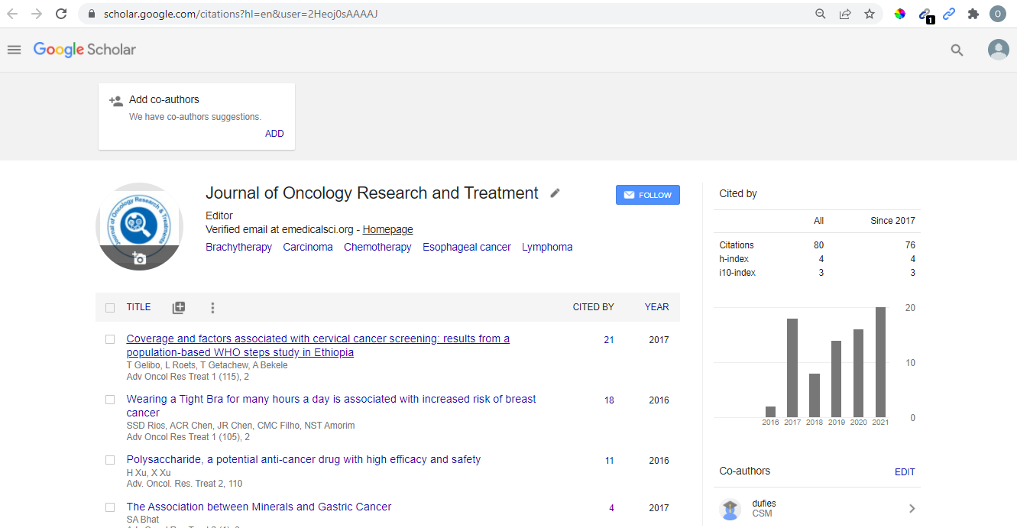Bookmark this page with the star icon
Screen dimensions: 1017x528
[870, 14]
